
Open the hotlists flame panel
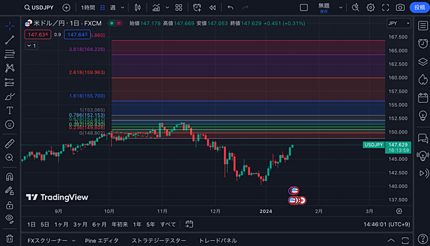pyautogui.click(x=423, y=79)
